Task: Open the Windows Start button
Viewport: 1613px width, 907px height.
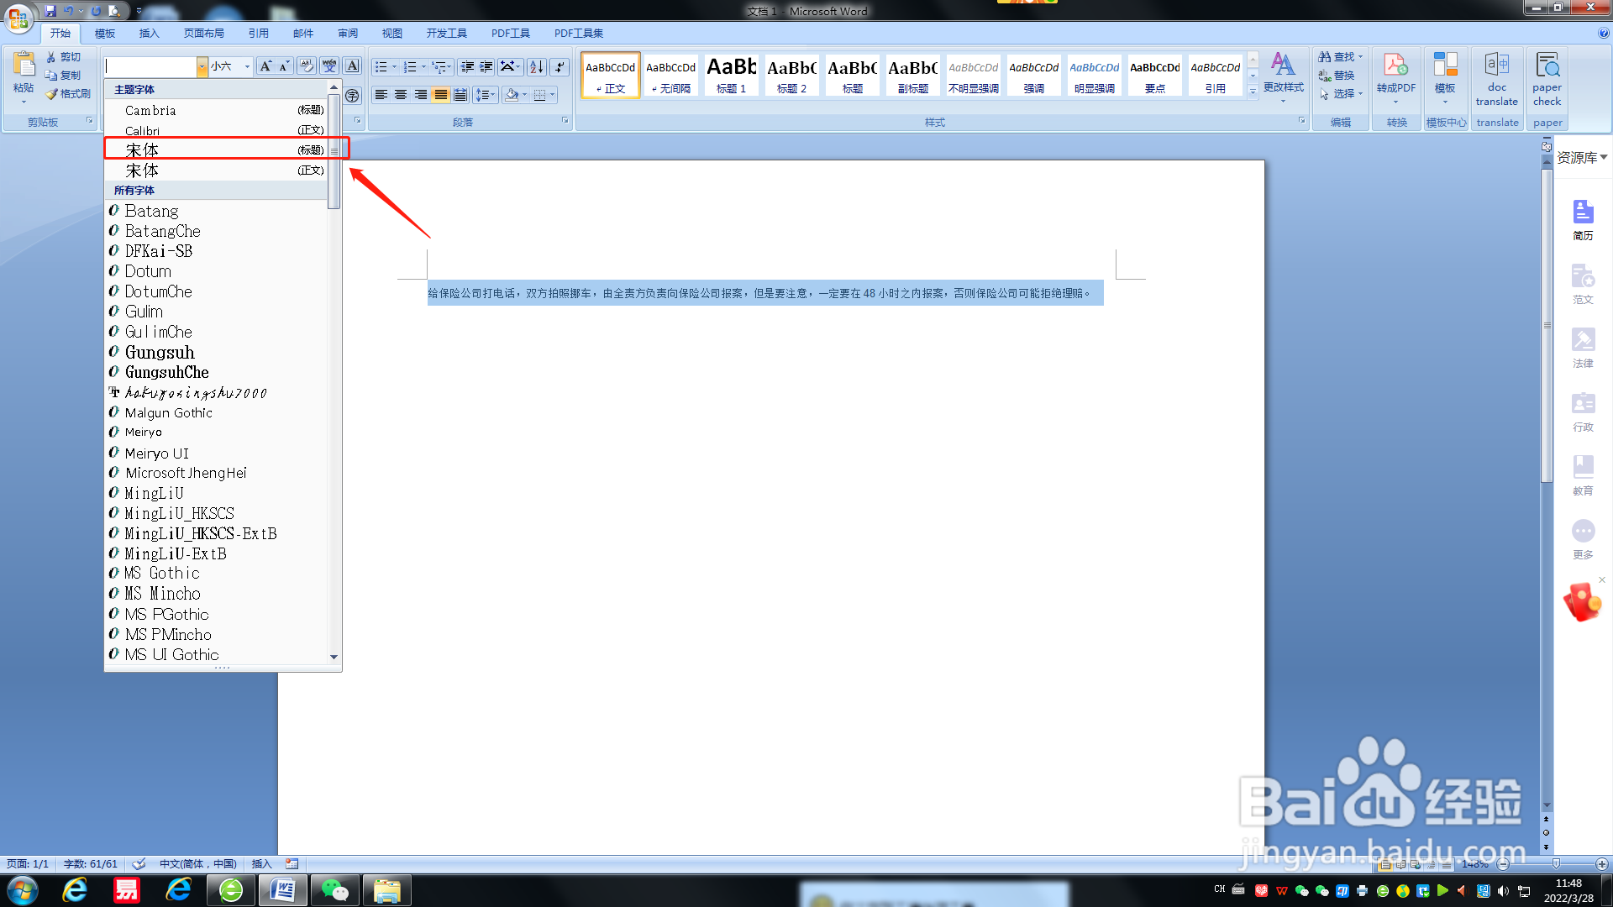Action: [23, 890]
